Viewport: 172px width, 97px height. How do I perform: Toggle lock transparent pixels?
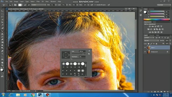[148, 44]
